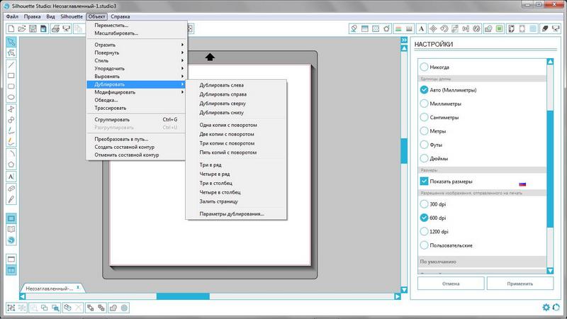Select the Edit Points tool

point(11,53)
